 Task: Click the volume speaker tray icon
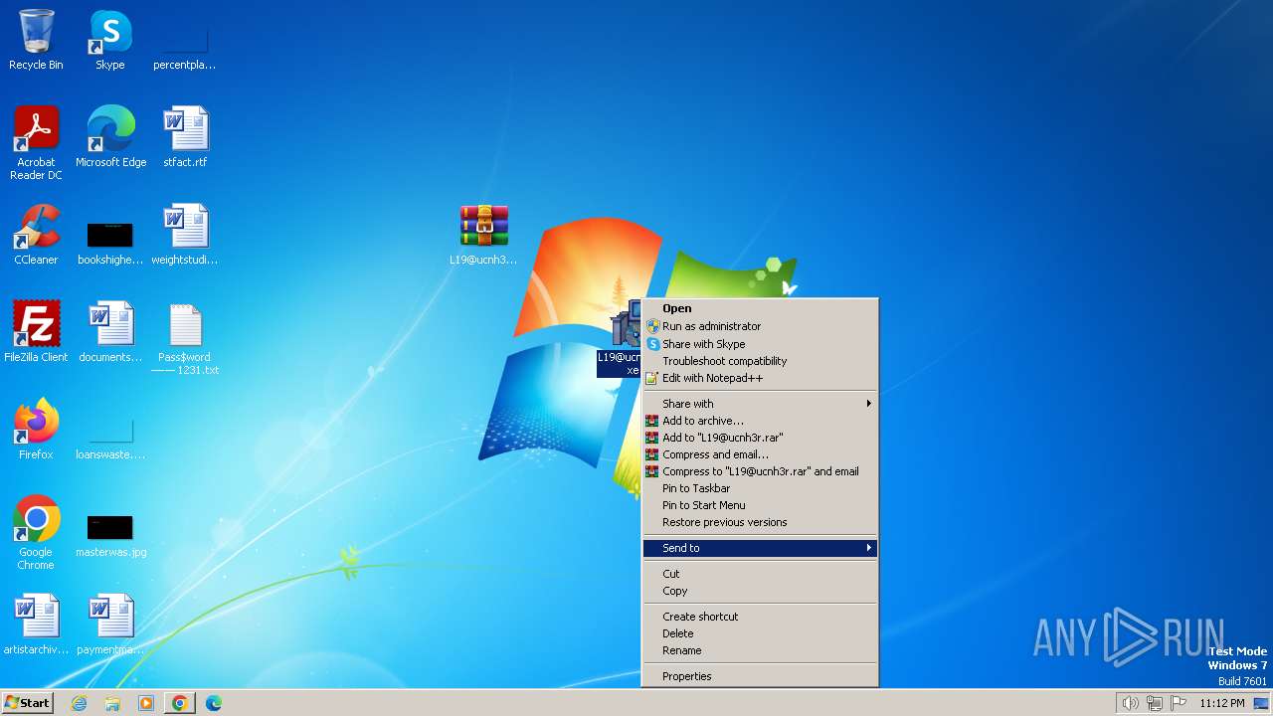[x=1130, y=703]
